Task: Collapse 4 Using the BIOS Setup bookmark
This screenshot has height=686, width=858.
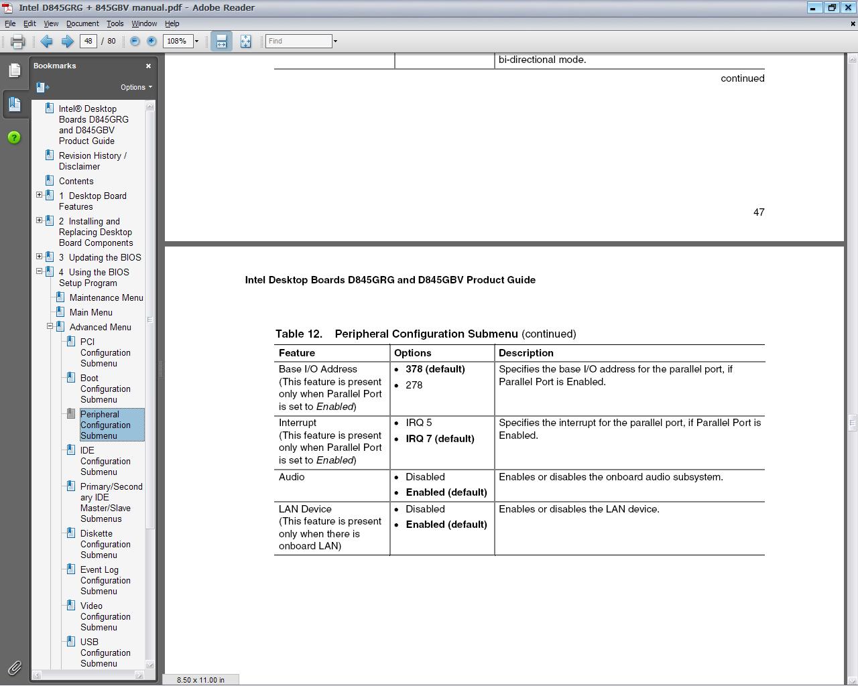Action: point(39,271)
